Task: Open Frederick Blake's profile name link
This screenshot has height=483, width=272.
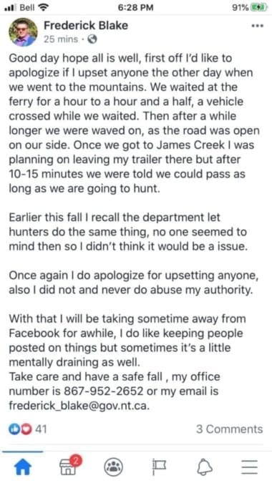Action: coord(86,25)
